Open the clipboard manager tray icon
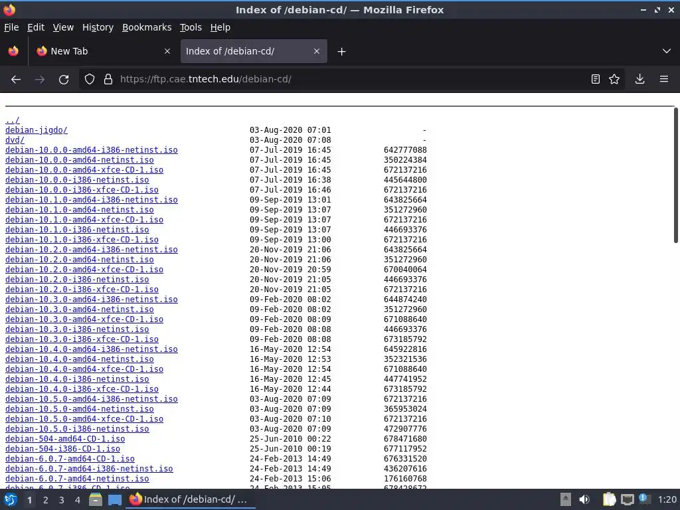Screen dimensions: 680x510 pos(609,499)
